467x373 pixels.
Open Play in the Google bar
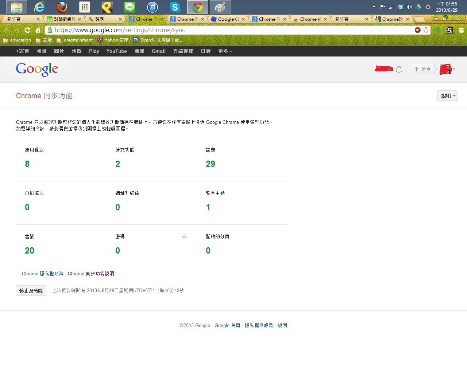[x=94, y=51]
